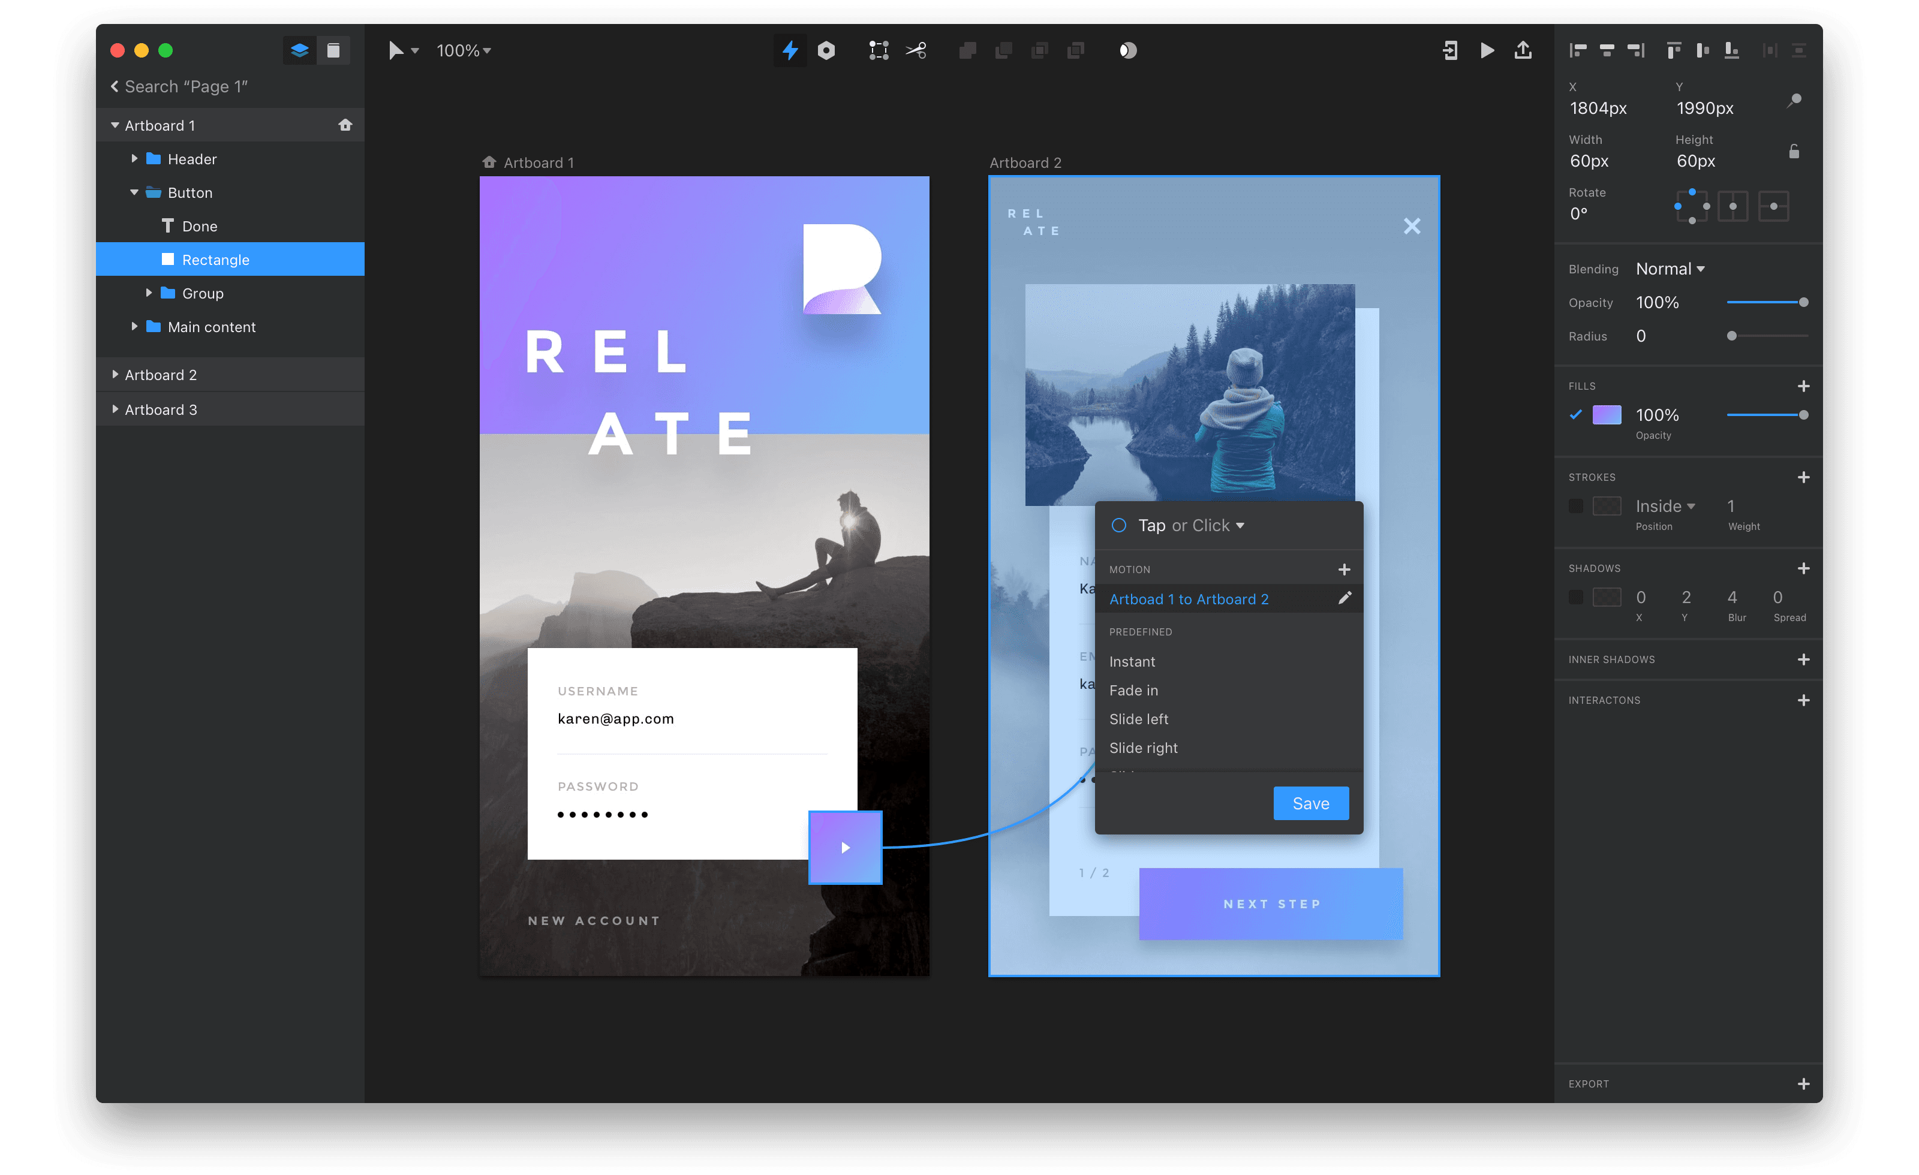Open the Blending Normal dropdown
The image size is (1919, 1175).
coord(1670,269)
